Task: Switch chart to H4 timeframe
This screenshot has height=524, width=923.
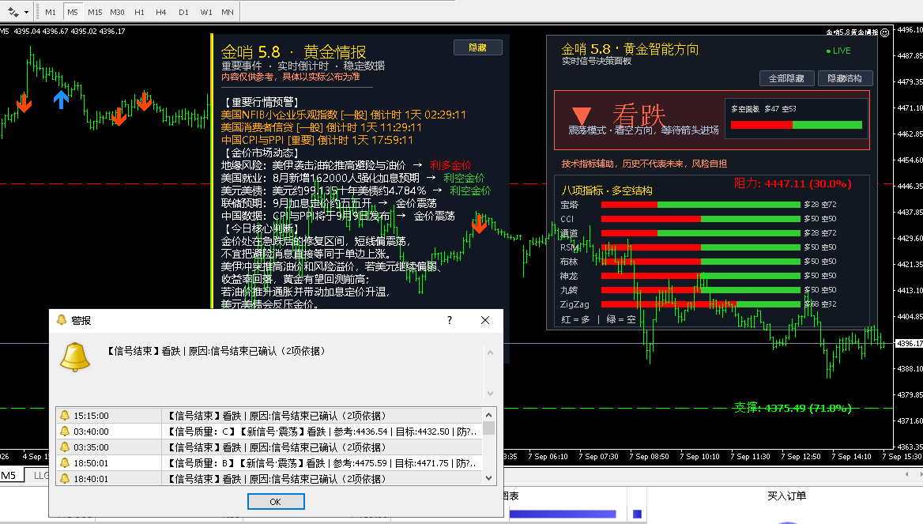Action: 160,12
